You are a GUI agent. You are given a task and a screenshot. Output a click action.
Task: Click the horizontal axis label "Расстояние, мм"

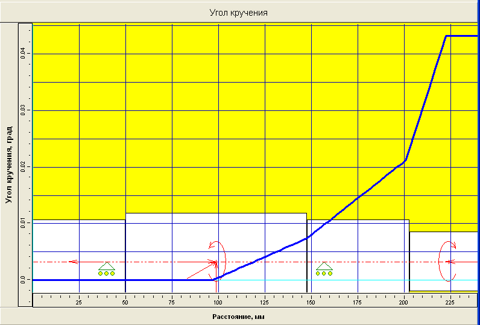(238, 317)
